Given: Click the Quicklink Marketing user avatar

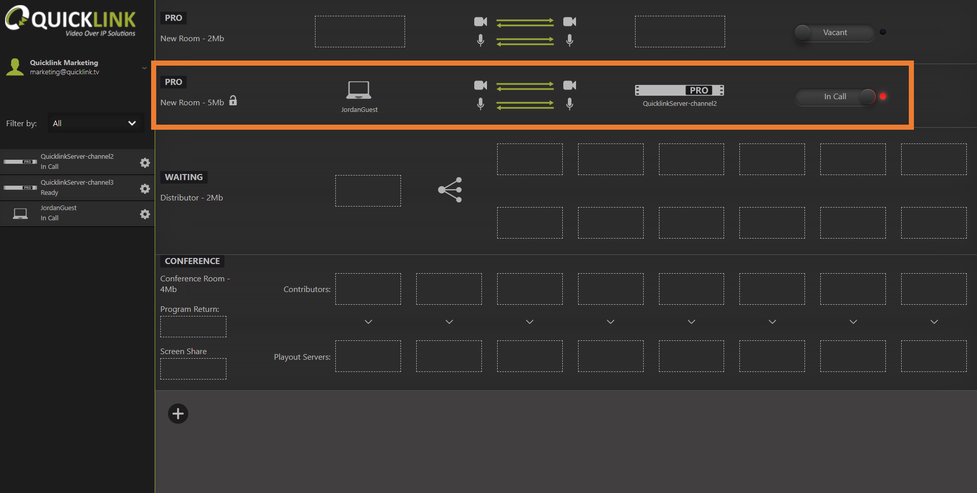Looking at the screenshot, I should pos(15,67).
